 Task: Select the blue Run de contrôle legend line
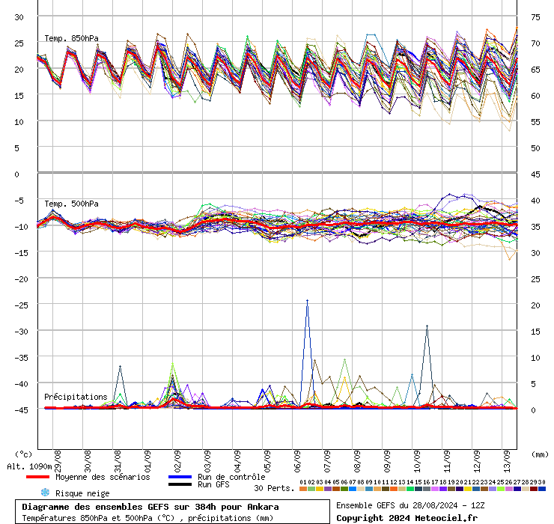180,477
